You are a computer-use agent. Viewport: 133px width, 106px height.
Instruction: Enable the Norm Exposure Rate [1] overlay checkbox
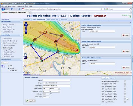[x=125, y=81]
